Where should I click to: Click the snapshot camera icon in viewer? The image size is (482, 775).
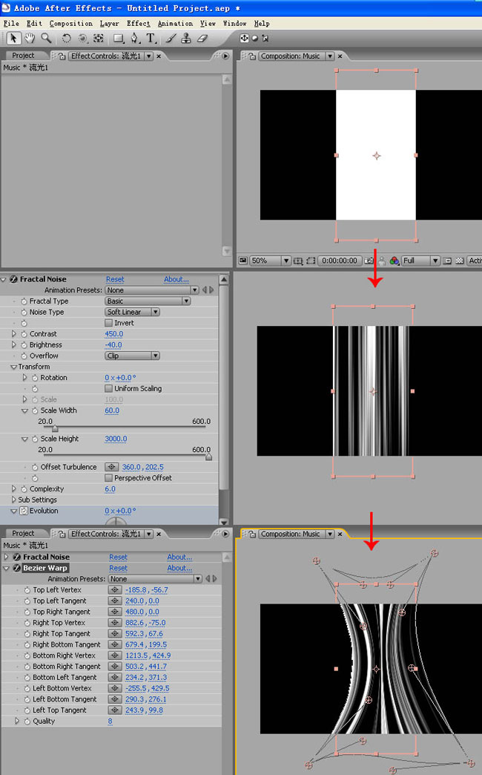point(369,261)
